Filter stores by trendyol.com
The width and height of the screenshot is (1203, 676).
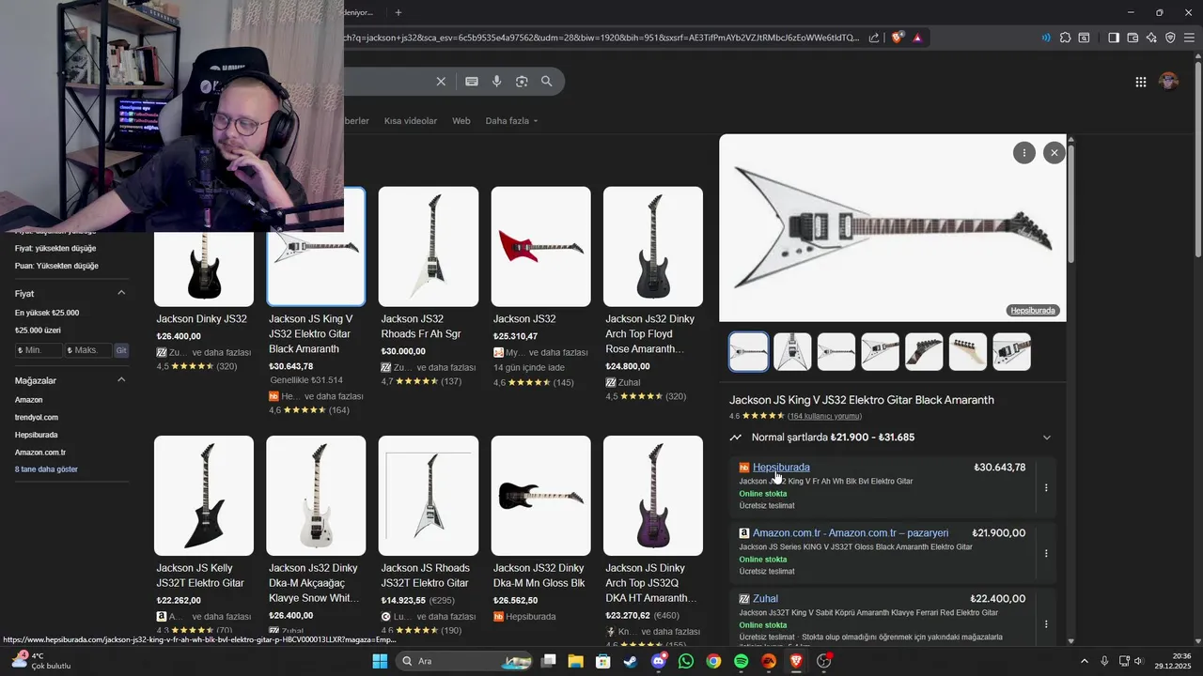37,417
